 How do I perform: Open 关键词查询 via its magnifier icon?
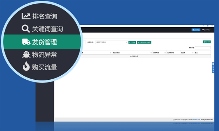(x=26, y=29)
